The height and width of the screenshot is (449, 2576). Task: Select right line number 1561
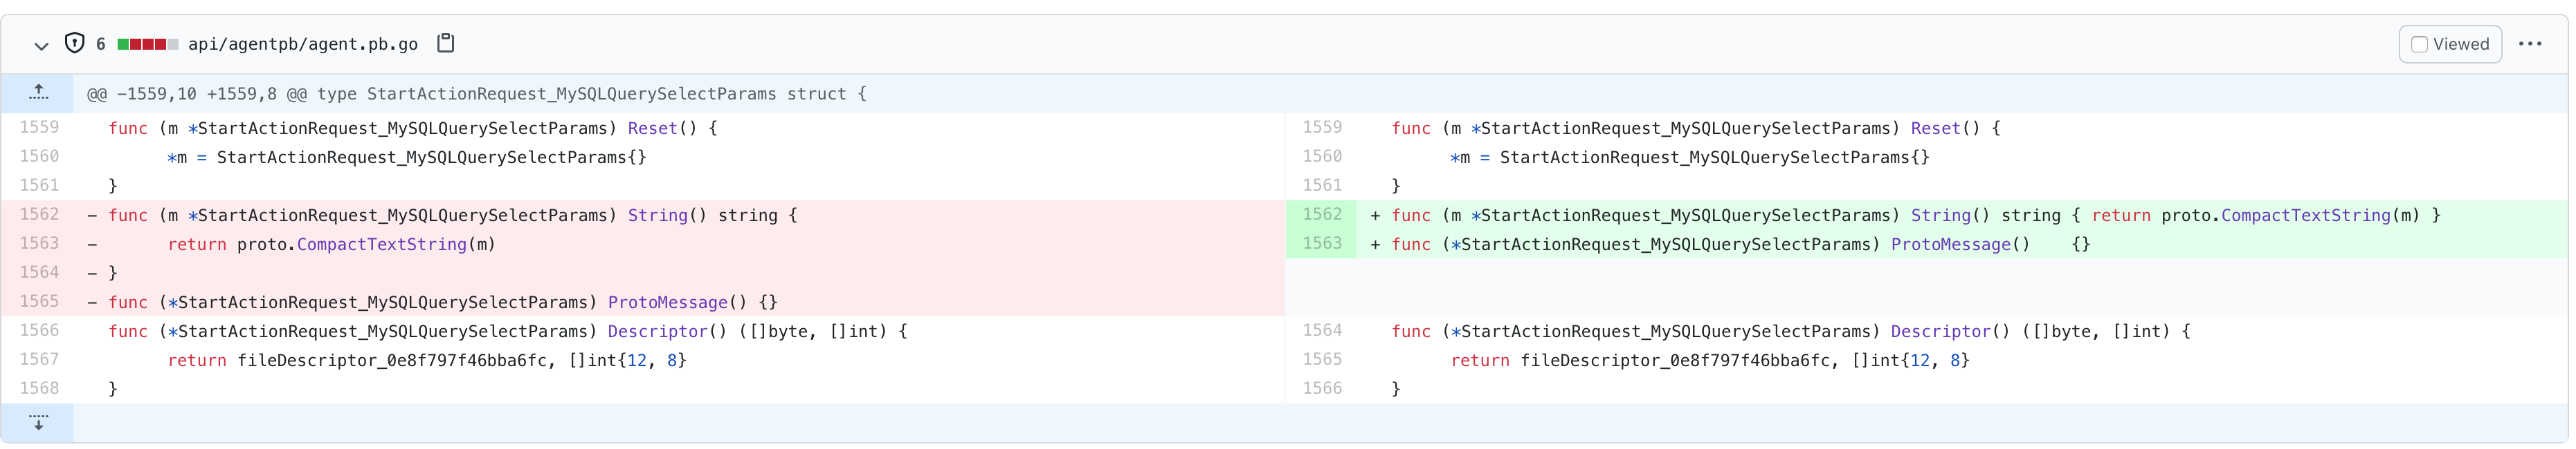(1322, 186)
